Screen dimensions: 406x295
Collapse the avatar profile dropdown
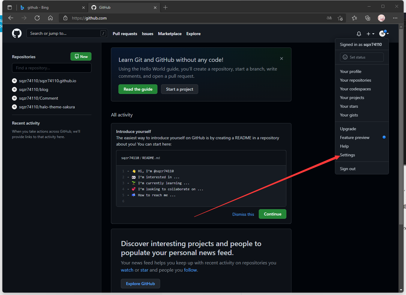click(x=384, y=33)
